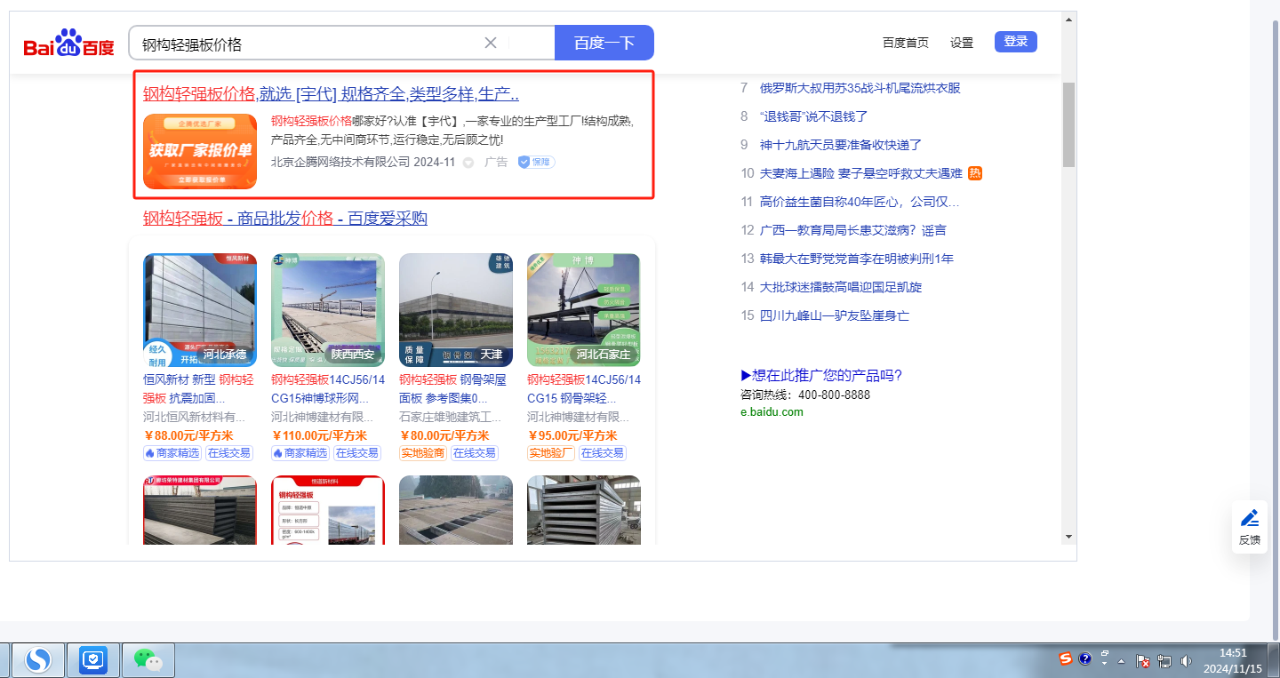Open hot search 神十九航天员要准备收快递了

click(841, 145)
